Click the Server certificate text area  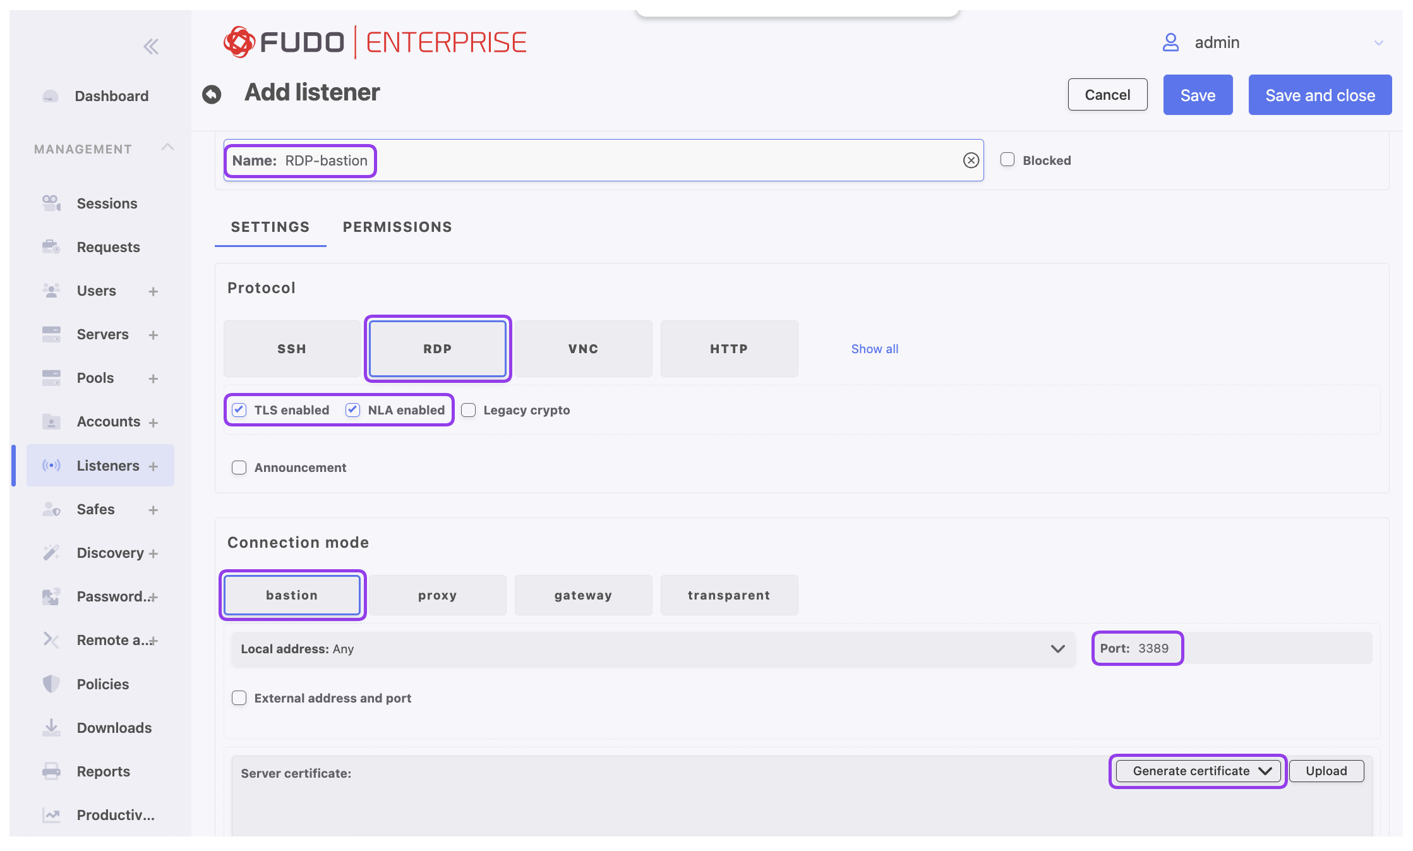[802, 797]
